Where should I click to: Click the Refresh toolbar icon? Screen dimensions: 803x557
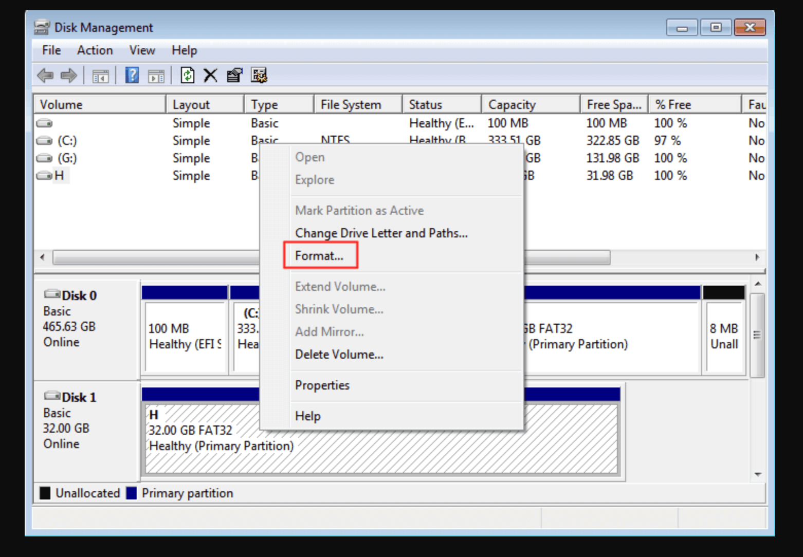point(187,75)
